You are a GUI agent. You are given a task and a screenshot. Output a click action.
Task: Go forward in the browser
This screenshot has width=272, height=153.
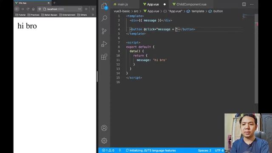23,9
